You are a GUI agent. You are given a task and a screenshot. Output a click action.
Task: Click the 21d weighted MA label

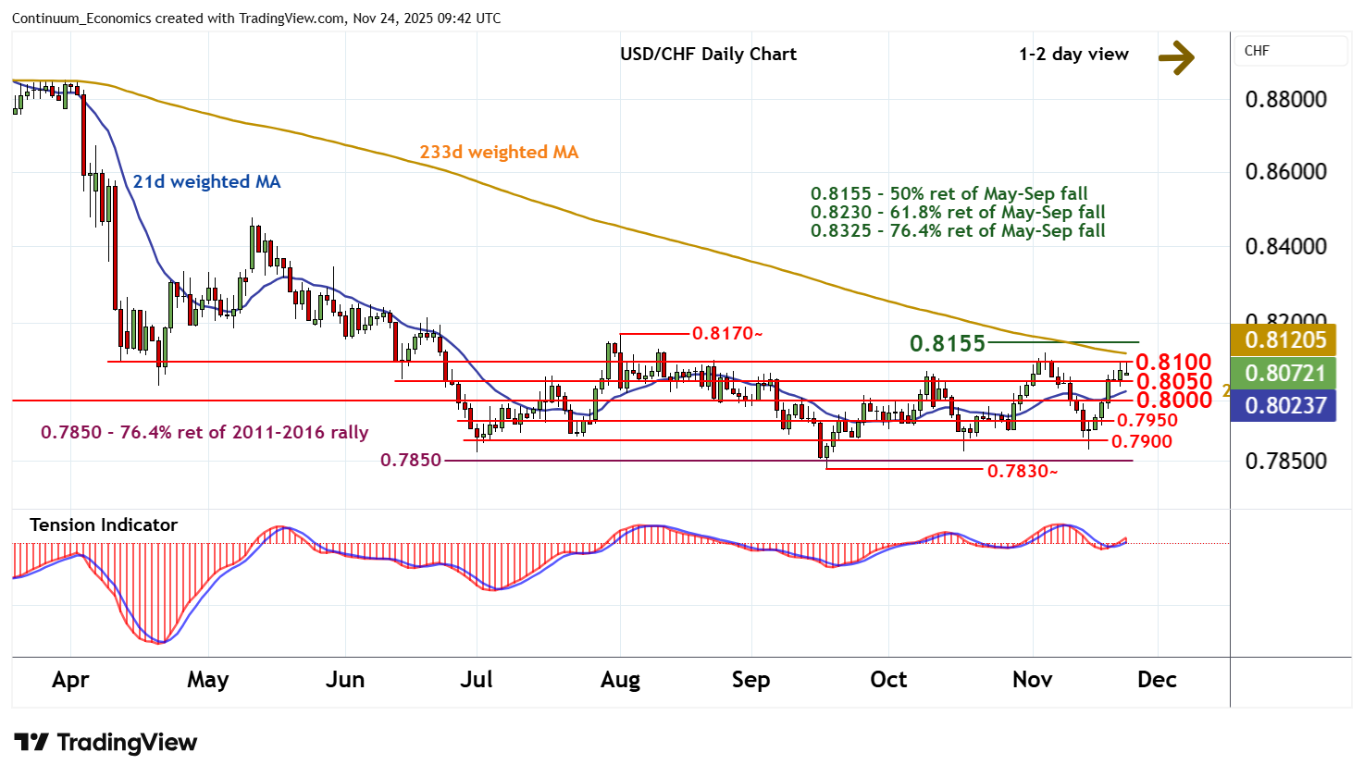tap(206, 182)
